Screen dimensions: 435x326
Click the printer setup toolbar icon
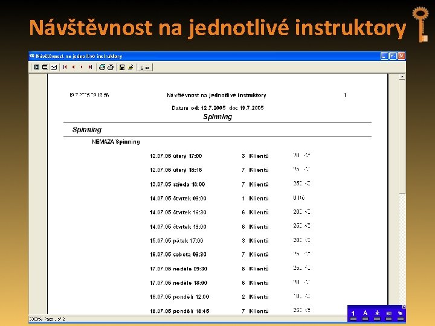click(x=102, y=67)
